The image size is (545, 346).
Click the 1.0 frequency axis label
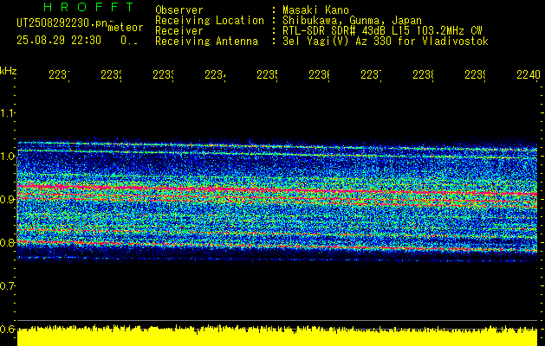point(8,157)
